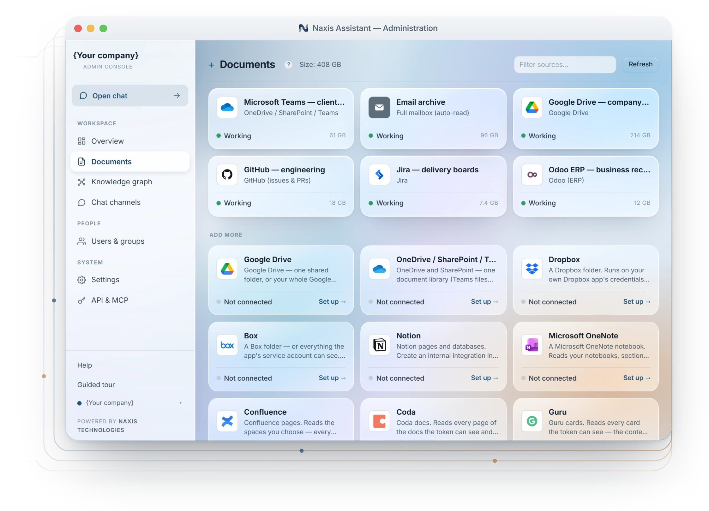
Task: Set up the Notion source
Action: pos(484,378)
